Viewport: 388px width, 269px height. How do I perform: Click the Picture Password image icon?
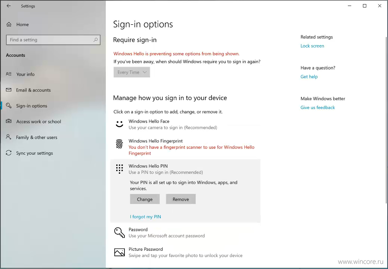120,252
